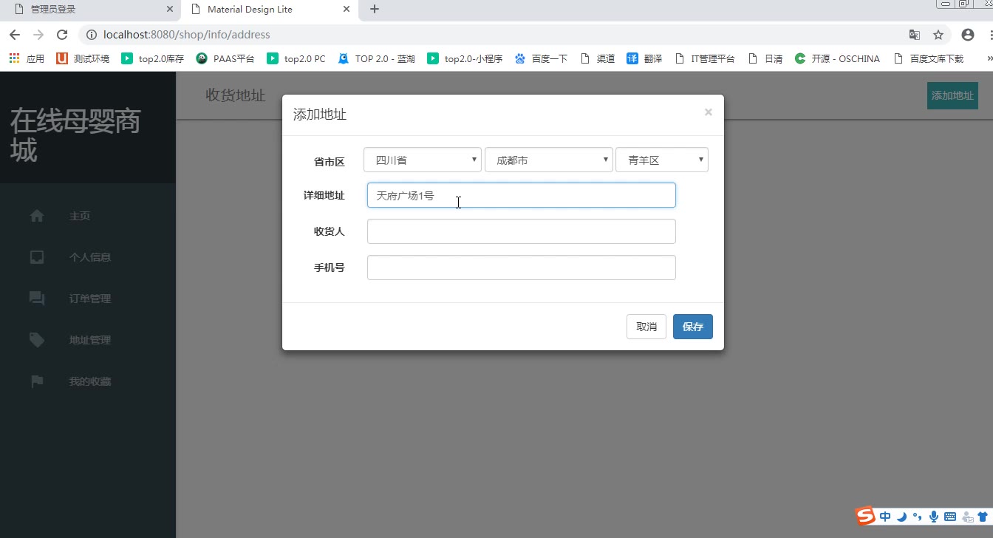The image size is (993, 538).
Task: Open a new browser tab
Action: pos(375,10)
